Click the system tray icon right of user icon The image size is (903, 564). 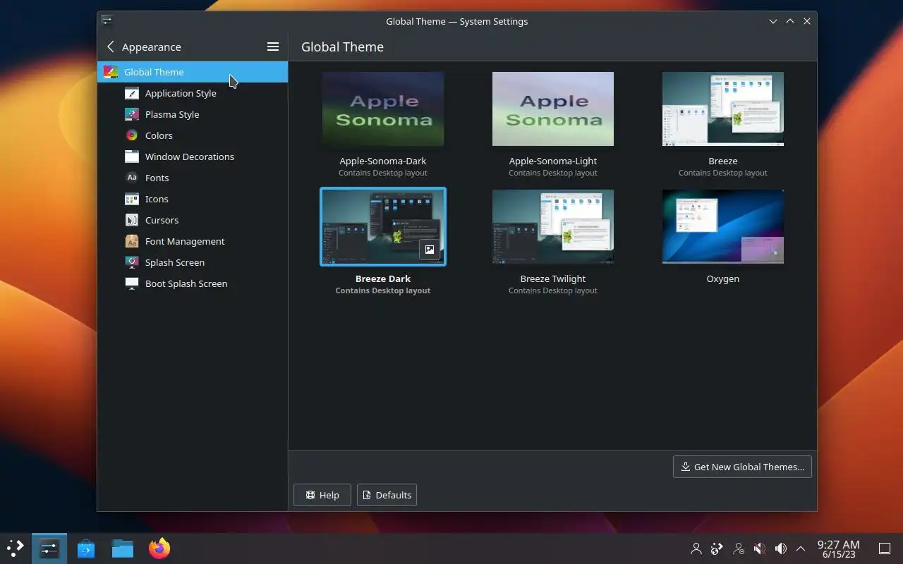[x=717, y=548]
